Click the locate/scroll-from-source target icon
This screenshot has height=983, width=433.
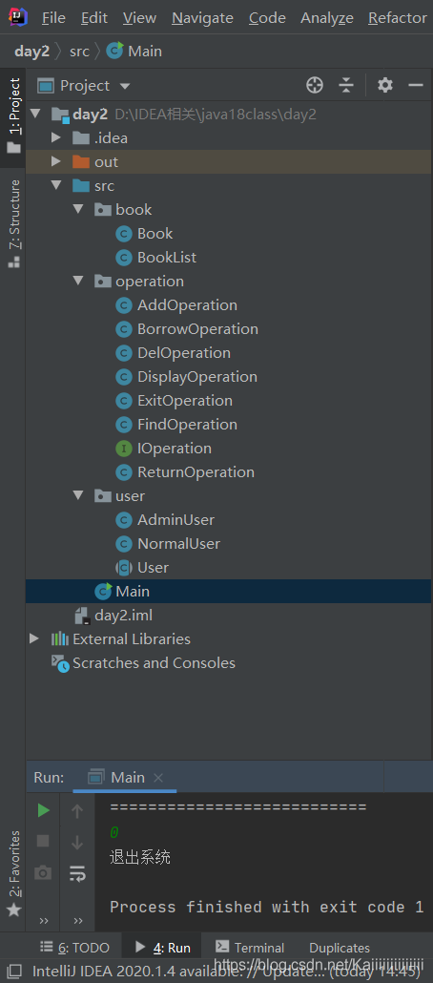(x=315, y=85)
